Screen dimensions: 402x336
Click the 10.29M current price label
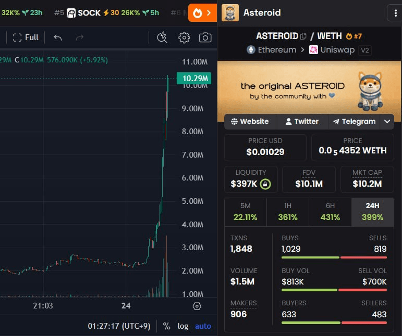point(194,78)
